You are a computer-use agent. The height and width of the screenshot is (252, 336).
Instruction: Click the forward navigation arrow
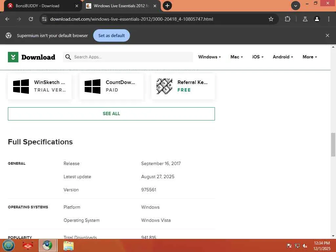click(x=19, y=19)
